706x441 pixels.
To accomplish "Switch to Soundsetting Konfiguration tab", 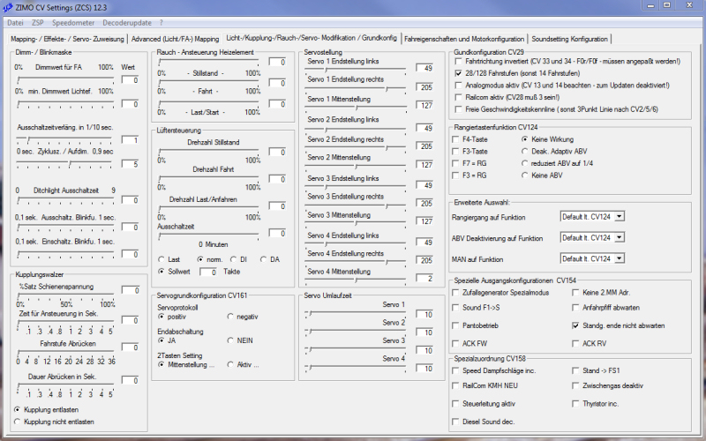I will pyautogui.click(x=569, y=39).
